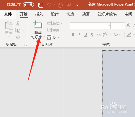Expand the 新建幻灯片 dropdown arrow

44,37
